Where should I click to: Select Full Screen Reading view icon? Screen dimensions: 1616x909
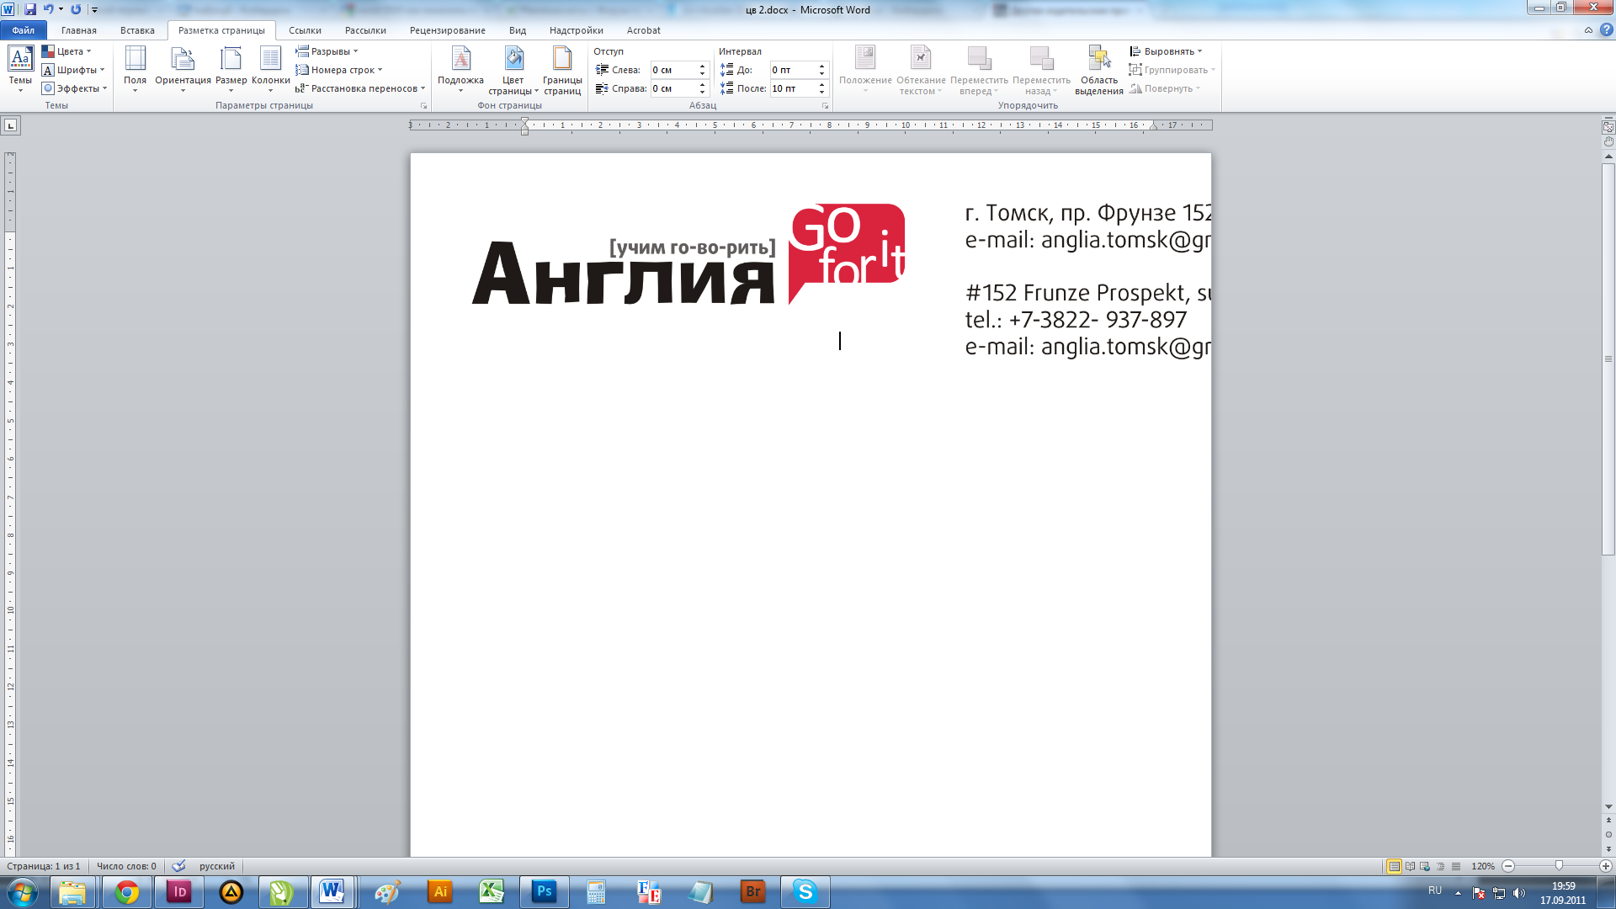point(1410,866)
